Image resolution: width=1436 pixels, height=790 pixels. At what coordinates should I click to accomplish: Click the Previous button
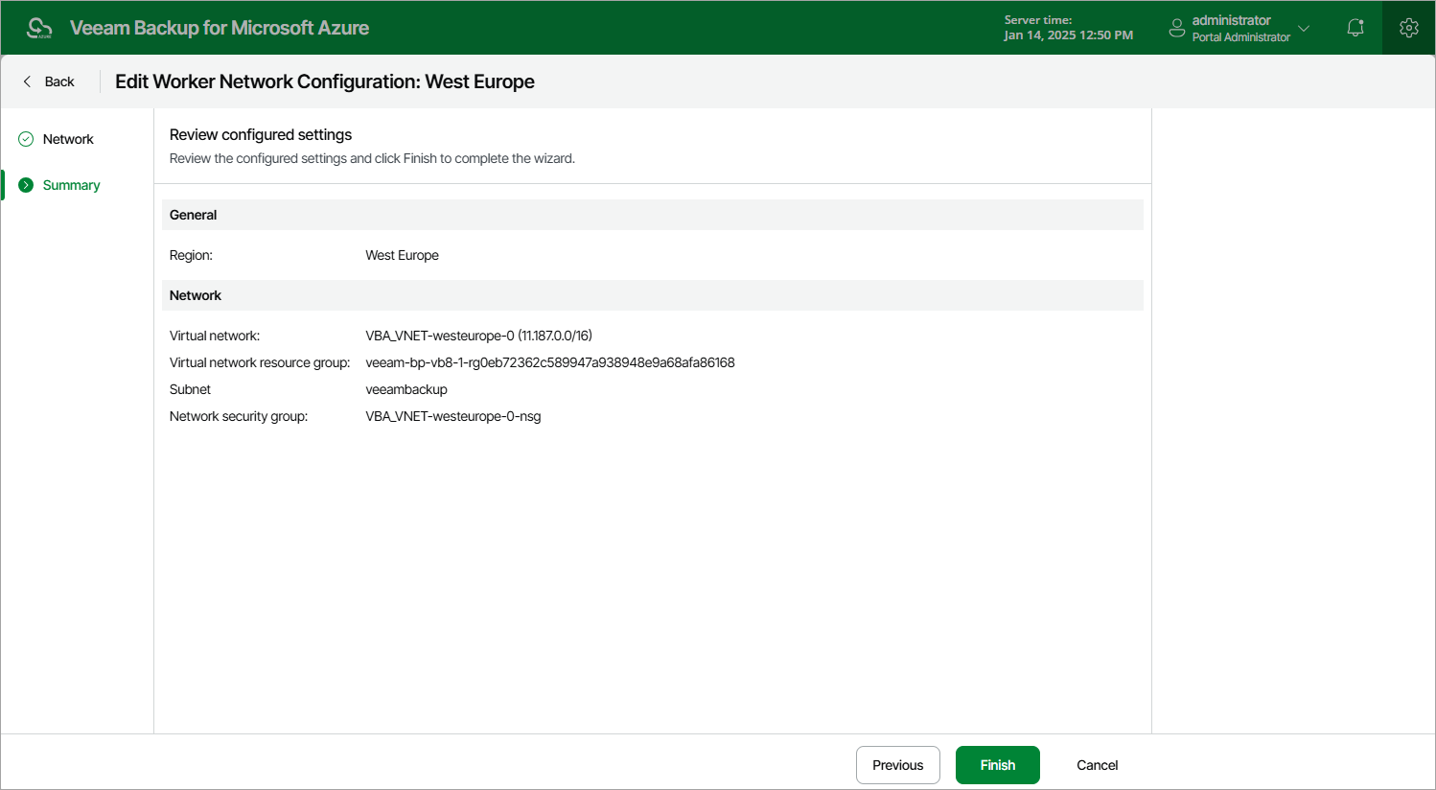tap(898, 765)
